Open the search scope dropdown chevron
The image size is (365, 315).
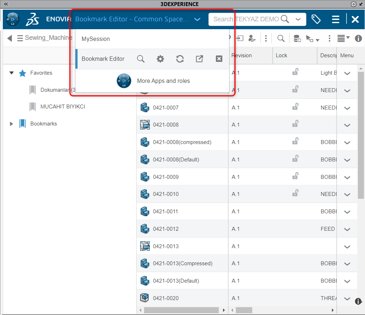[x=298, y=19]
